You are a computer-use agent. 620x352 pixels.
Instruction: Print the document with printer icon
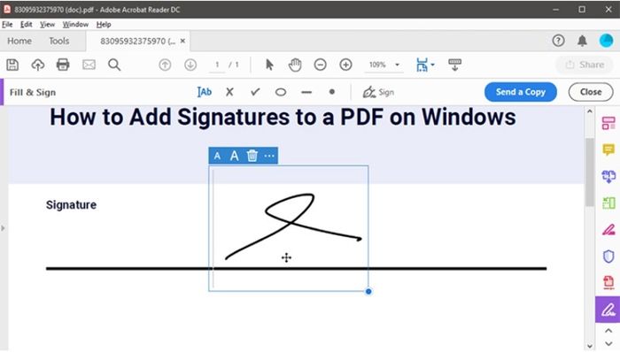(63, 65)
